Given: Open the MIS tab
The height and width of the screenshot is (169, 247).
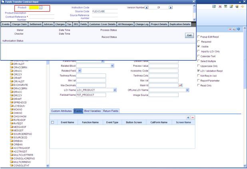Looking at the screenshot, I should tap(76, 24).
